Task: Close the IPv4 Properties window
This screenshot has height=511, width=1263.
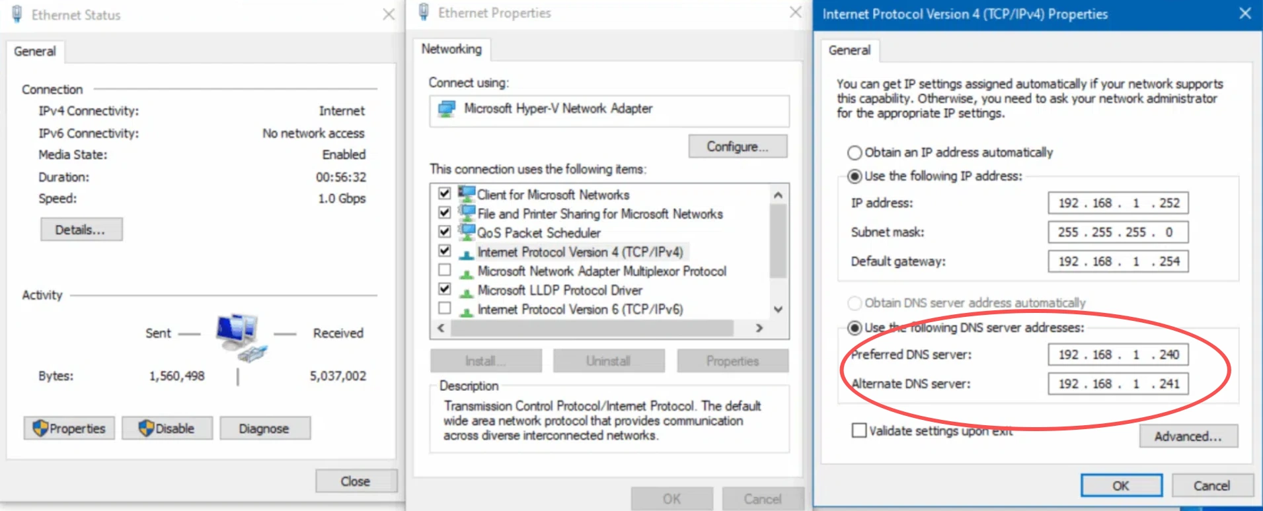Action: click(x=1245, y=13)
